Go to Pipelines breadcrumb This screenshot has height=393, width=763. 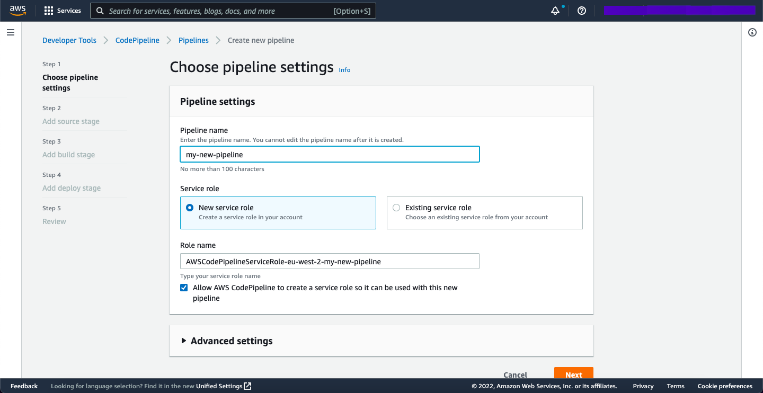193,40
